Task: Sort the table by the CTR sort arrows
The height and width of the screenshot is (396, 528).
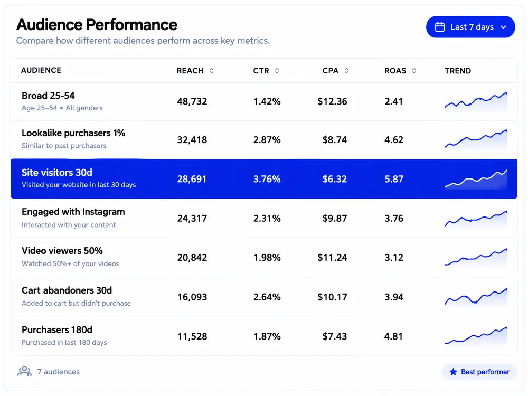Action: pyautogui.click(x=277, y=71)
